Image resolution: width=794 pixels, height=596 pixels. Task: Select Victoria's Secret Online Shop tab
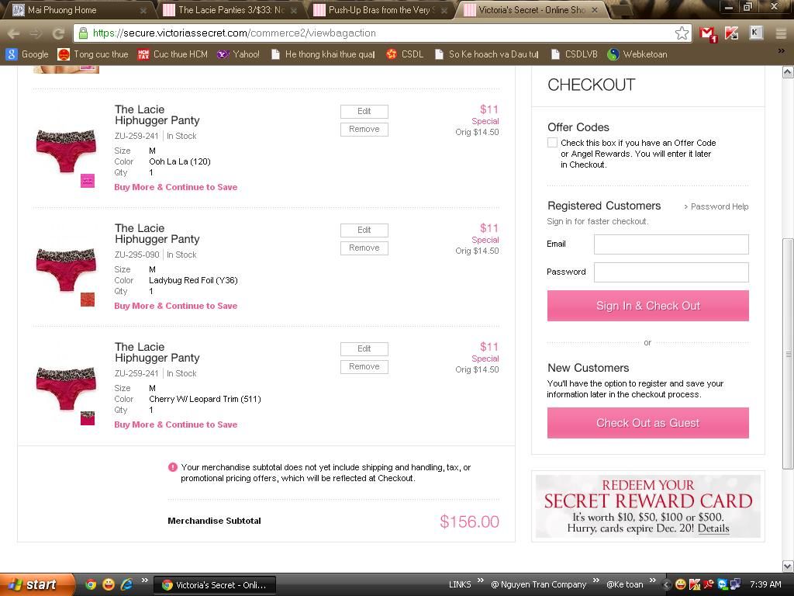[530, 9]
